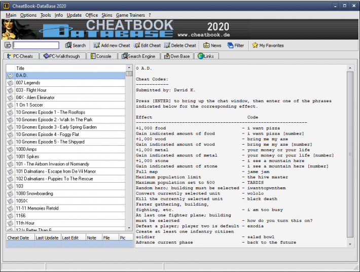Image resolution: width=360 pixels, height=272 pixels.
Task: Select 10 Gnomes Episode 2 - Walk In The Park
Action: (x=66, y=119)
